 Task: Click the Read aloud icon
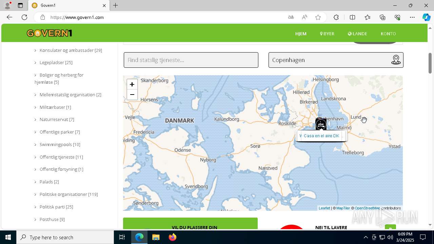click(x=304, y=17)
